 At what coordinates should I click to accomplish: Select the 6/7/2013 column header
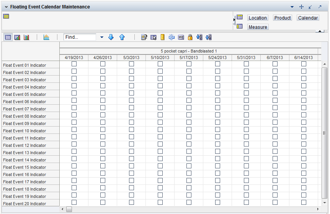[x=275, y=58]
